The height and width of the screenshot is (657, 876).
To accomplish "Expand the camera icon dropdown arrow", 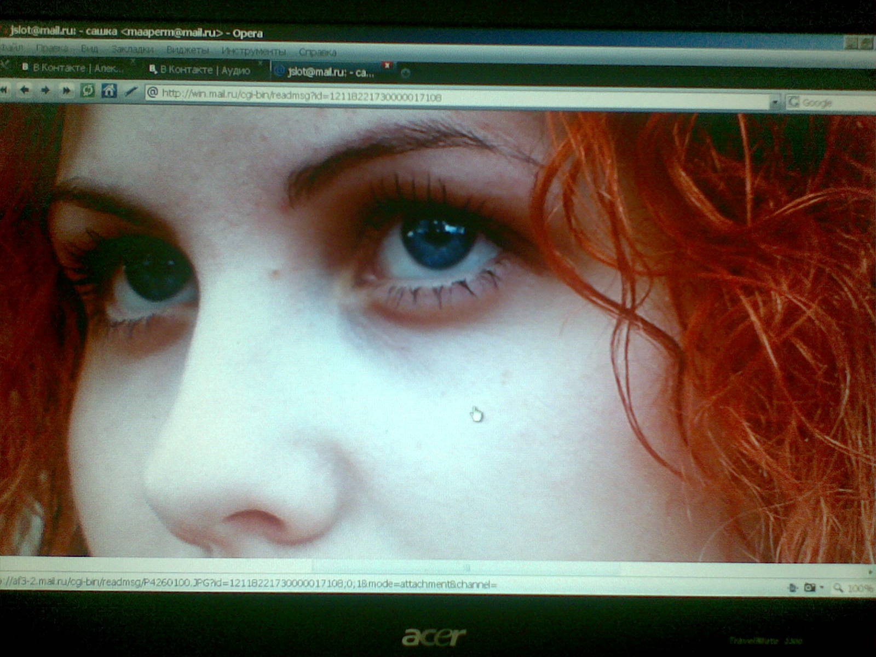I will point(822,588).
